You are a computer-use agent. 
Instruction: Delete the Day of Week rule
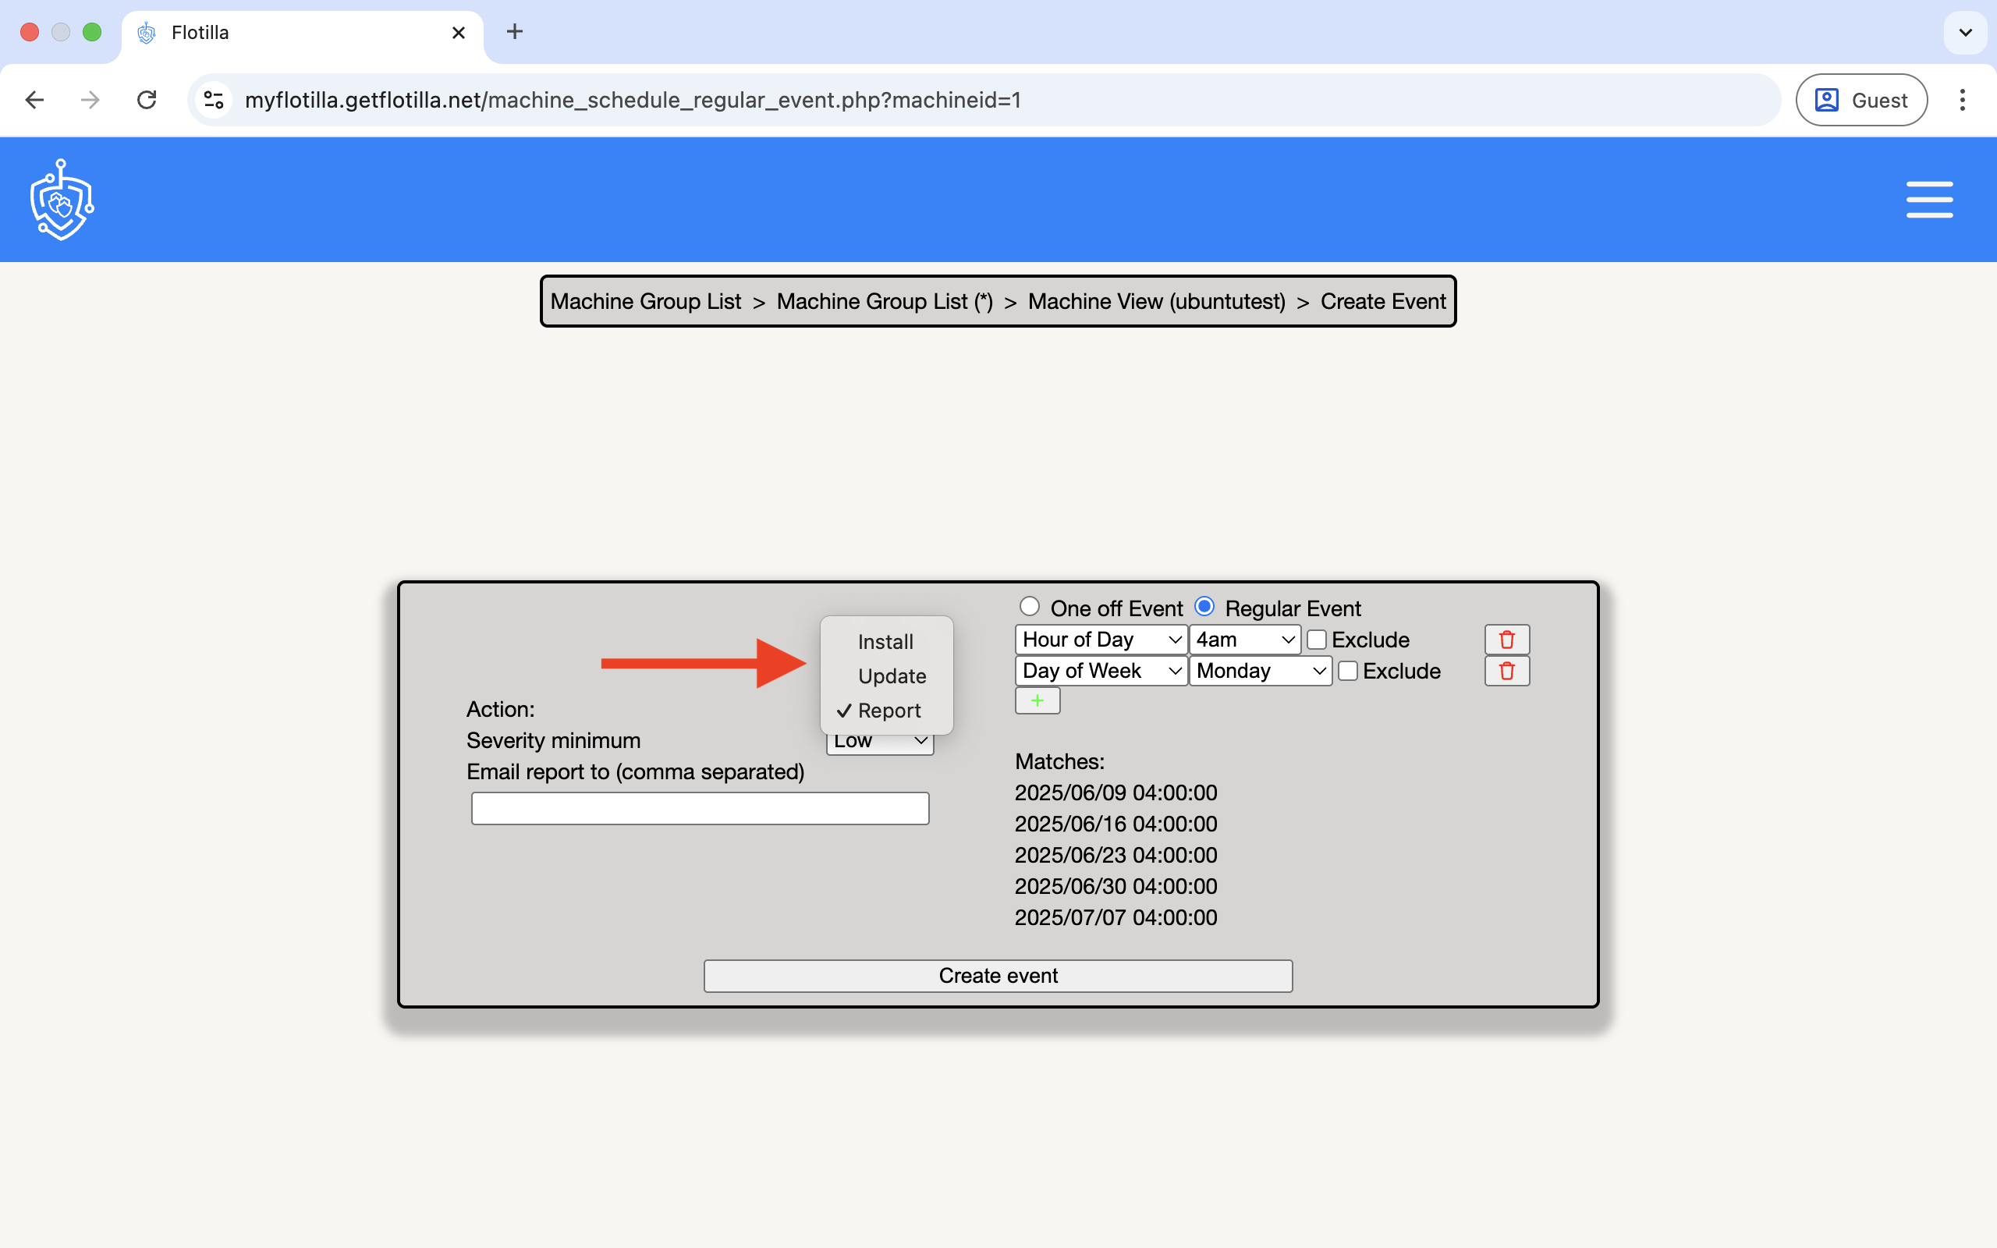(1506, 671)
